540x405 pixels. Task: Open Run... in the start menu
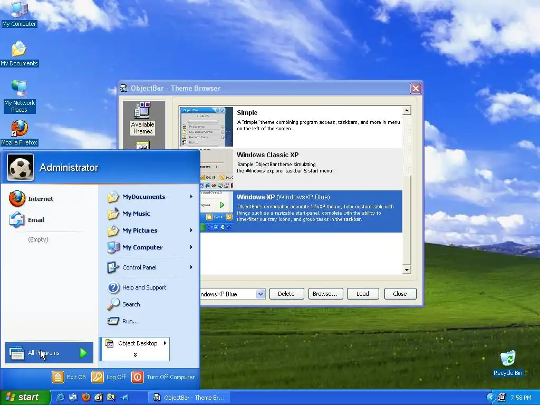(150, 321)
